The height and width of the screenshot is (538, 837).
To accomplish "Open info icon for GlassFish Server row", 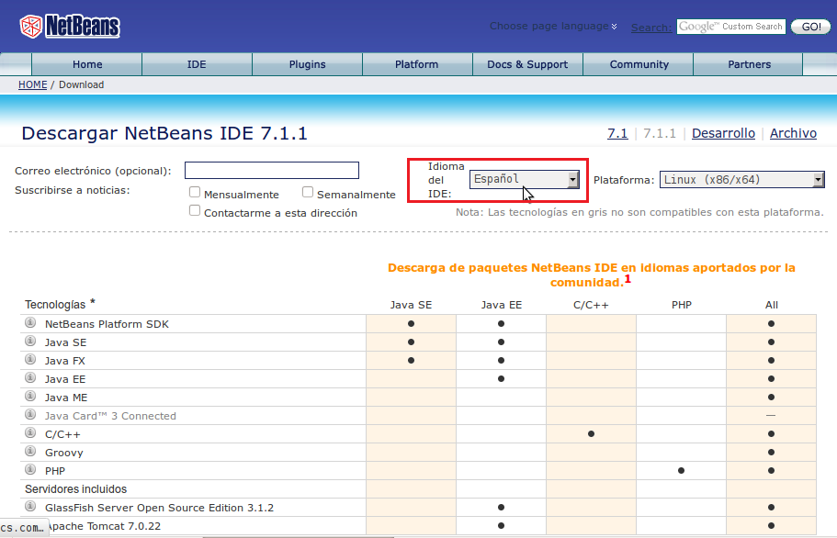I will (30, 506).
